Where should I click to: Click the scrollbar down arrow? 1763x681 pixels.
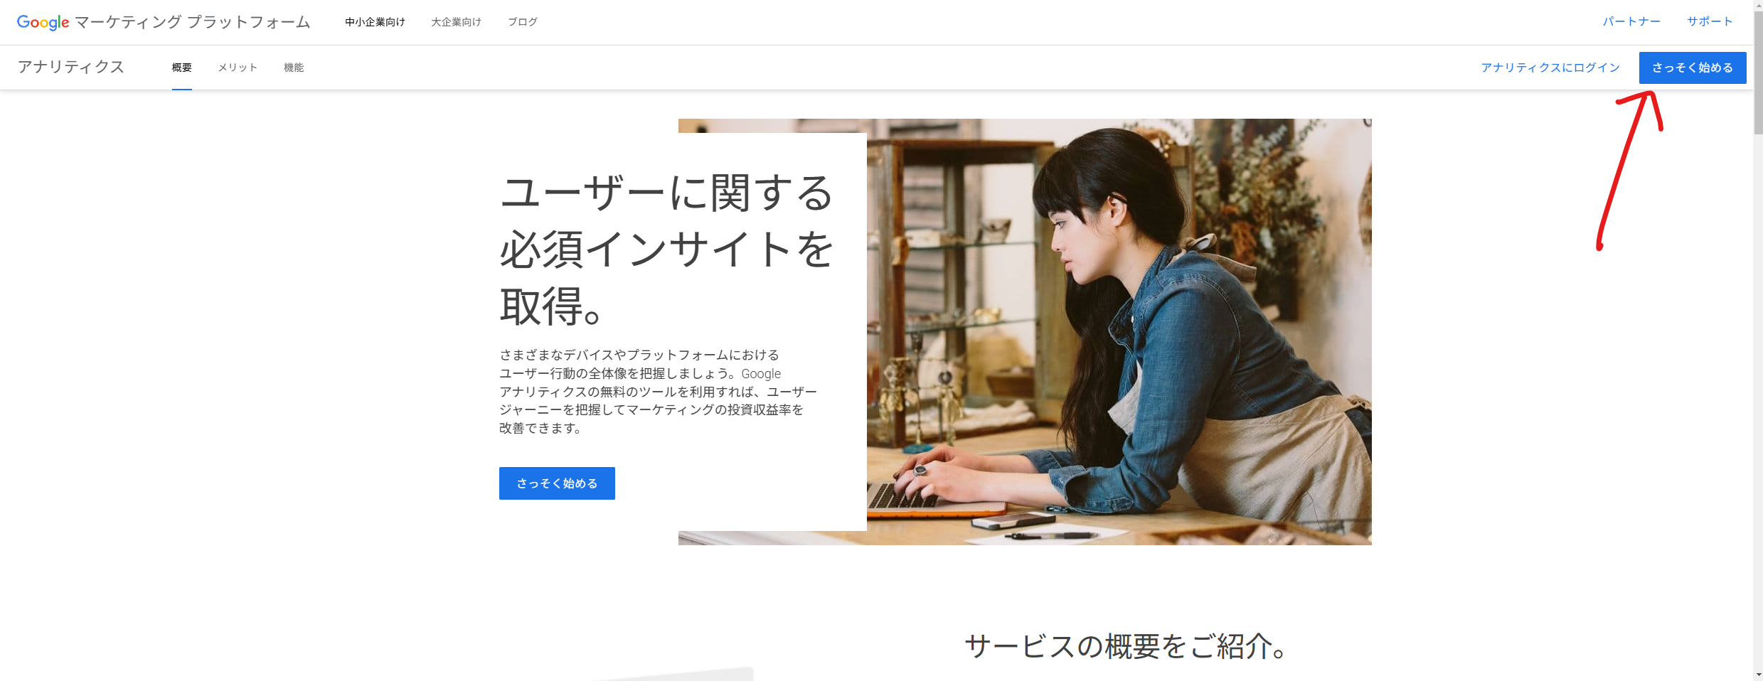pyautogui.click(x=1758, y=675)
